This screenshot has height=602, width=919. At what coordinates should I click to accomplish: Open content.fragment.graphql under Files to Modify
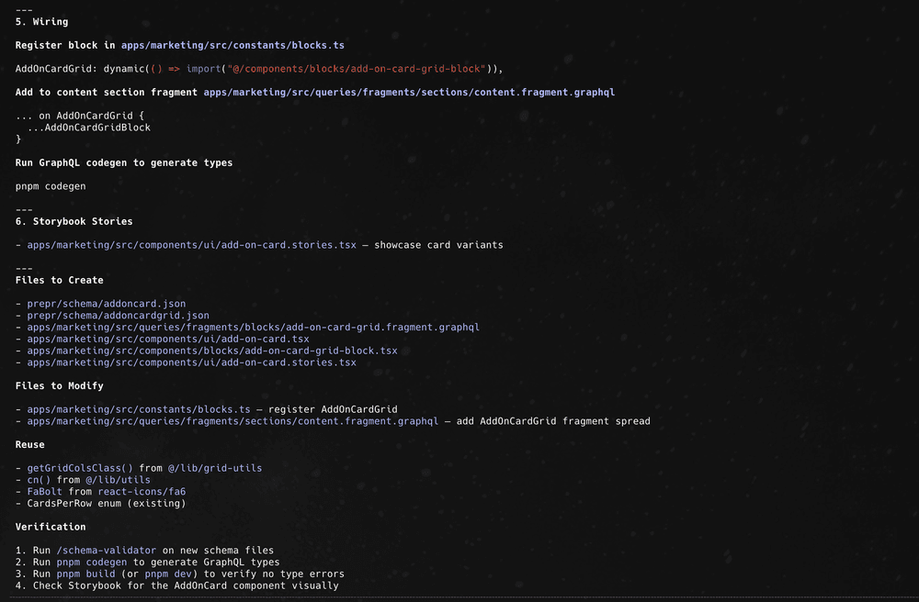click(x=233, y=421)
